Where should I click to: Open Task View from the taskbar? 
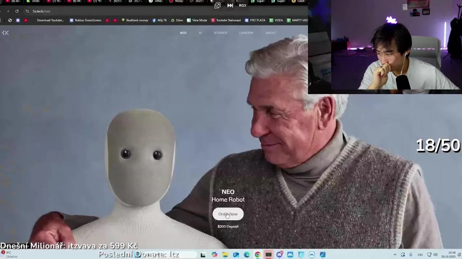(x=203, y=255)
